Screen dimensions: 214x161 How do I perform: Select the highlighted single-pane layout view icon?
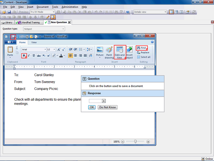tap(171, 12)
